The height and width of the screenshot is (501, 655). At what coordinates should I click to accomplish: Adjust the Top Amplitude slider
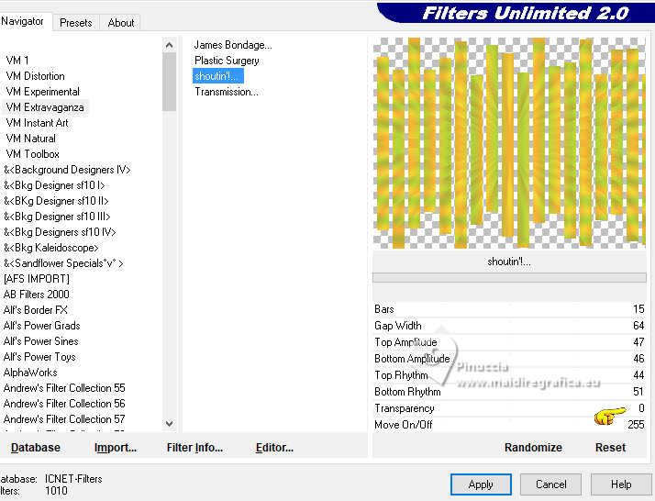[509, 342]
